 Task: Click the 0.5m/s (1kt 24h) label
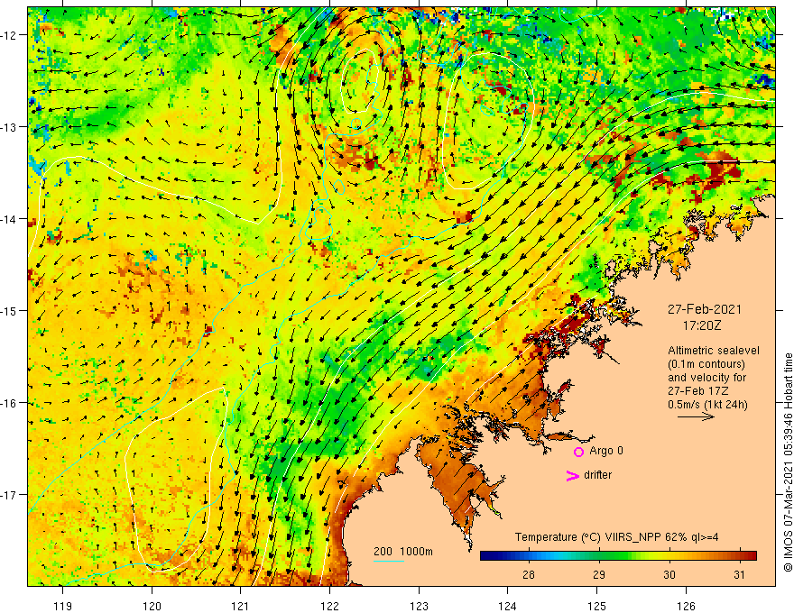[x=707, y=405]
